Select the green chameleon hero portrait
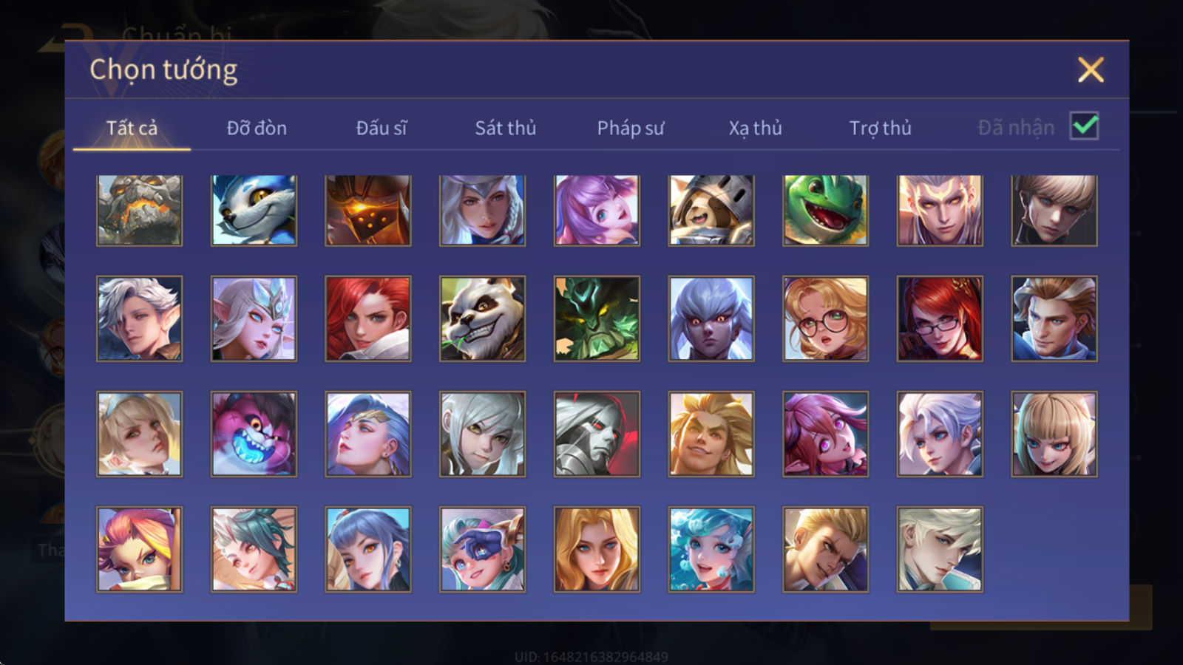1183x665 pixels. tap(825, 211)
